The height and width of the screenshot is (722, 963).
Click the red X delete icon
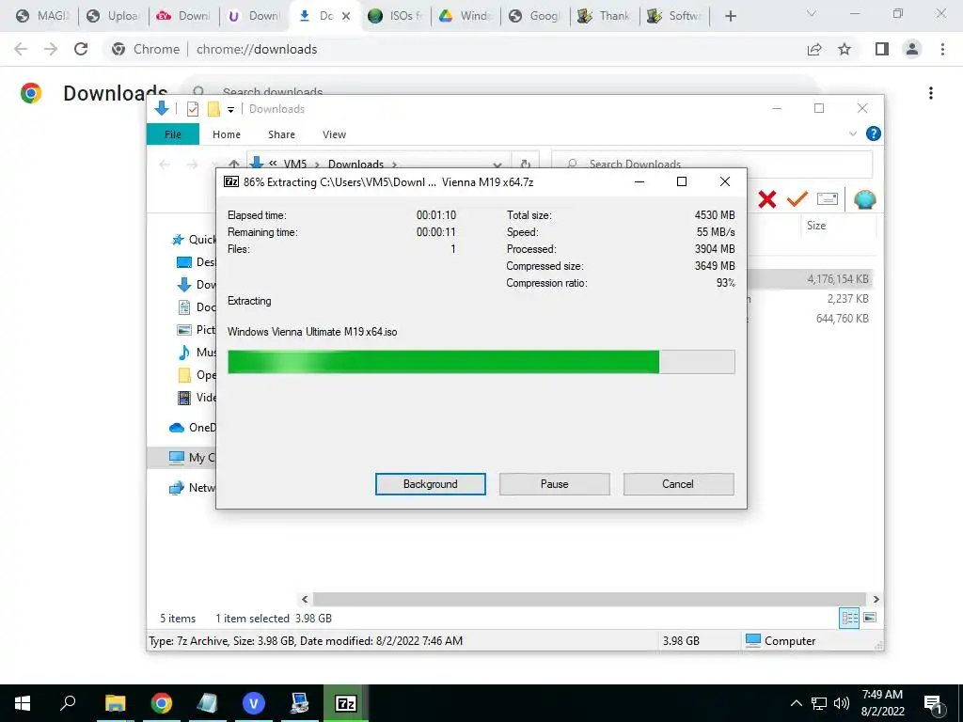[x=766, y=199]
